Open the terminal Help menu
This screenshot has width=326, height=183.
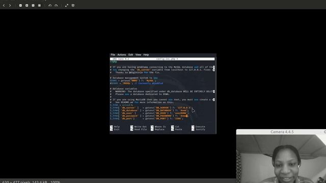146,55
